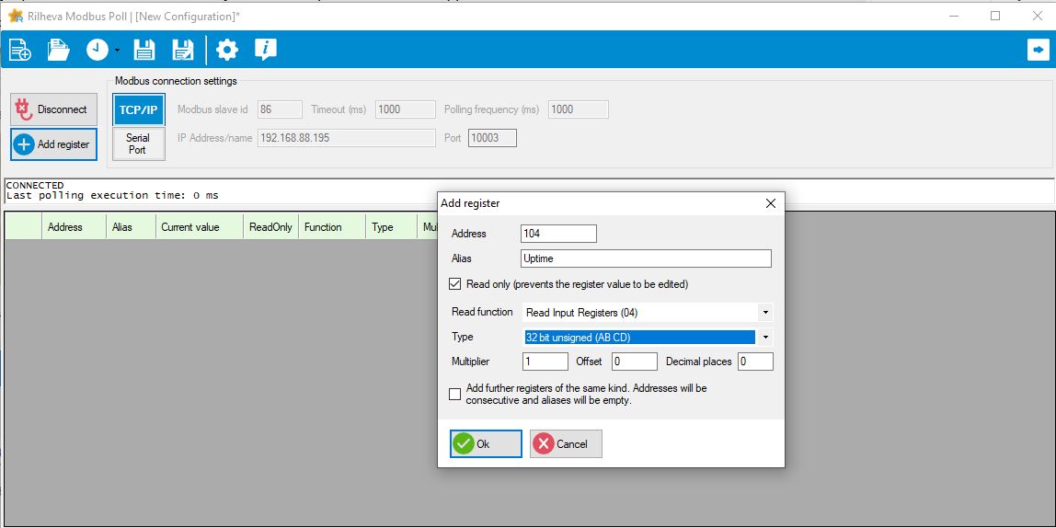Click the arrow icon at toolbar's right end
The image size is (1056, 528).
pos(1038,50)
